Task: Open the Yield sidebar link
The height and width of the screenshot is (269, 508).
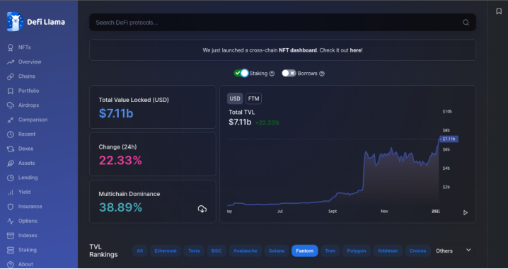Action: coord(24,192)
